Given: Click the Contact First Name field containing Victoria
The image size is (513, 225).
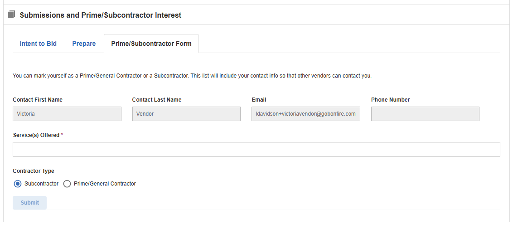Looking at the screenshot, I should tap(67, 114).
